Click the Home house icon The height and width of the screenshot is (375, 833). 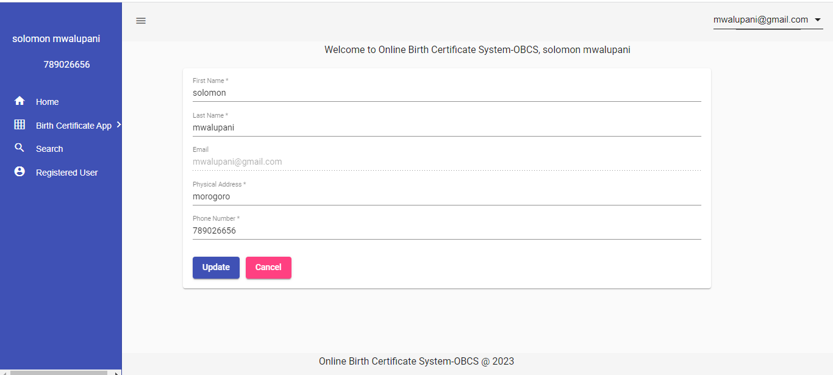[20, 101]
